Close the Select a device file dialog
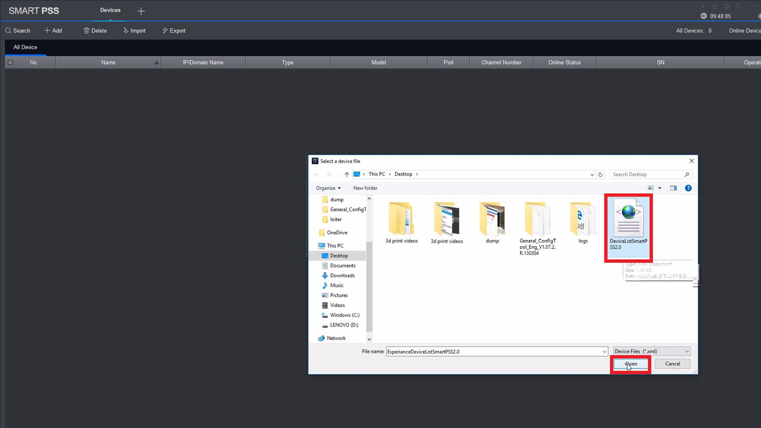The height and width of the screenshot is (428, 761). tap(692, 161)
